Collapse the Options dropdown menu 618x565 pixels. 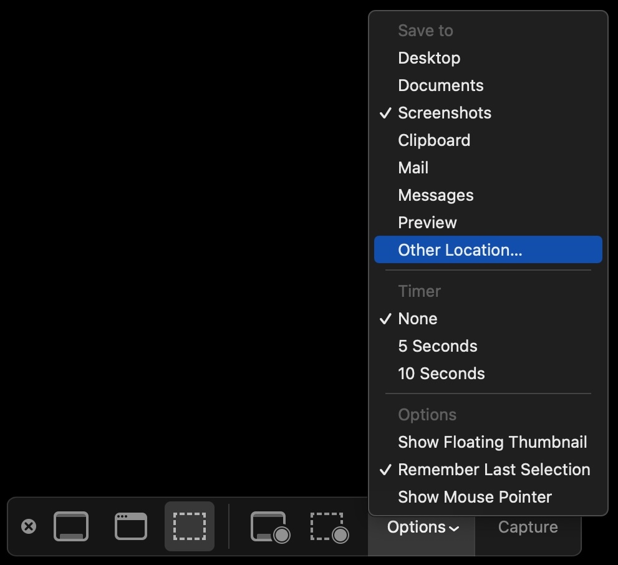click(x=422, y=528)
